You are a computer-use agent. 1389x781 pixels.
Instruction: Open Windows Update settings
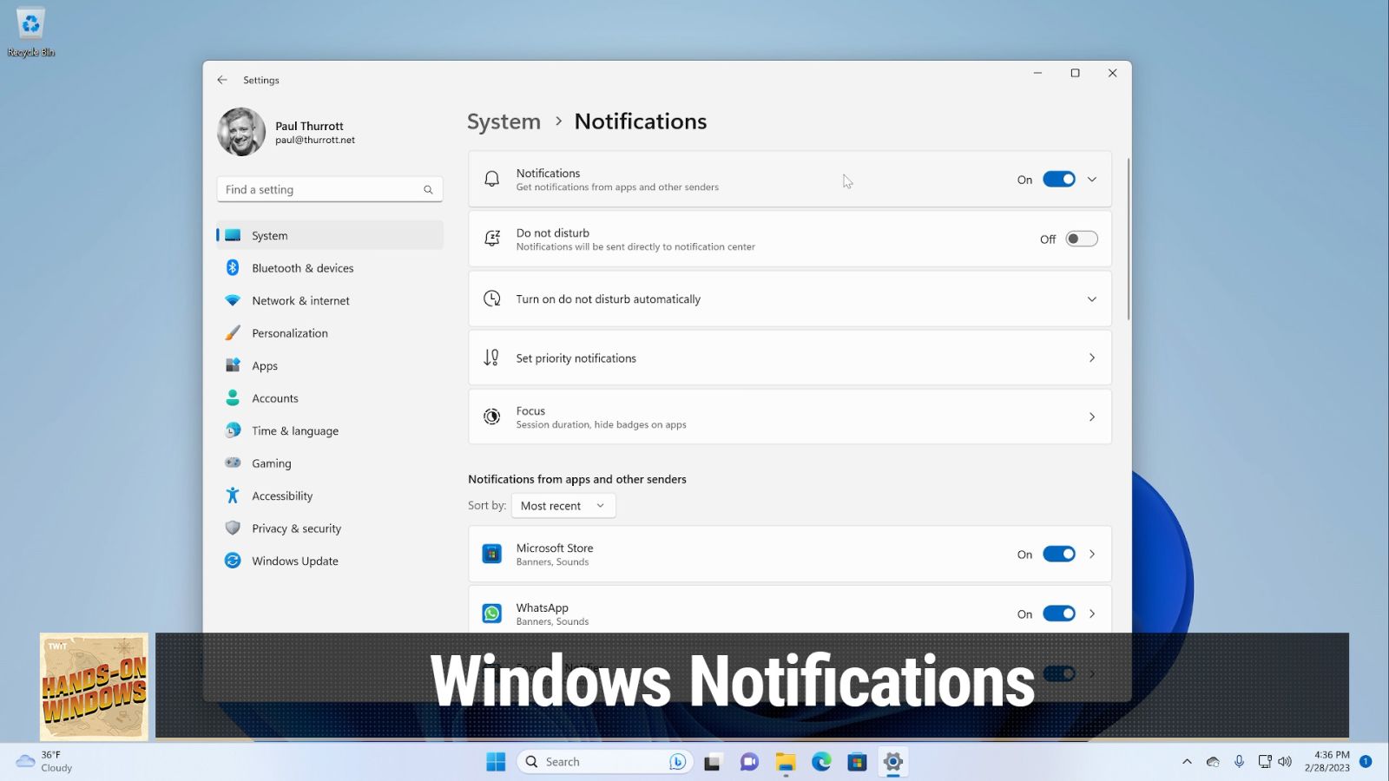tap(294, 561)
